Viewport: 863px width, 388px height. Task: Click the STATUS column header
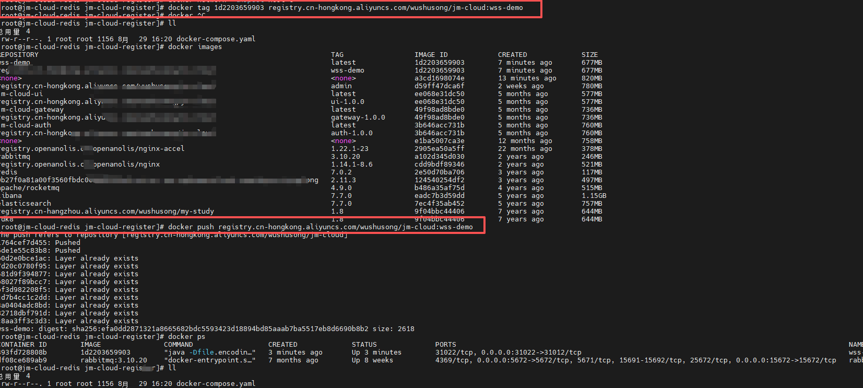coord(364,345)
